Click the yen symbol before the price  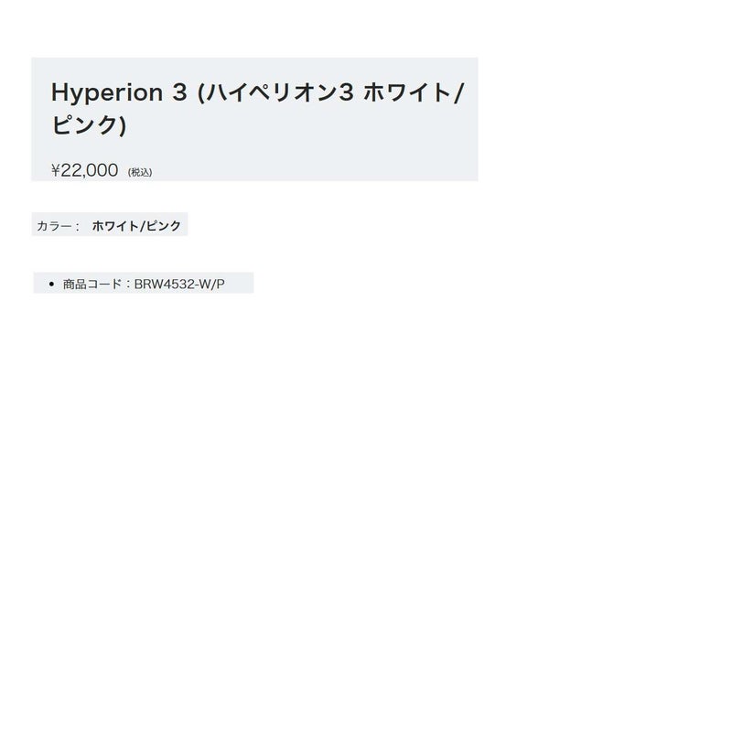pos(56,170)
